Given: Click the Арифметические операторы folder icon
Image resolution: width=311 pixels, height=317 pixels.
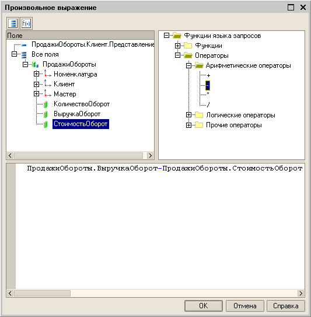Looking at the screenshot, I should pos(199,65).
